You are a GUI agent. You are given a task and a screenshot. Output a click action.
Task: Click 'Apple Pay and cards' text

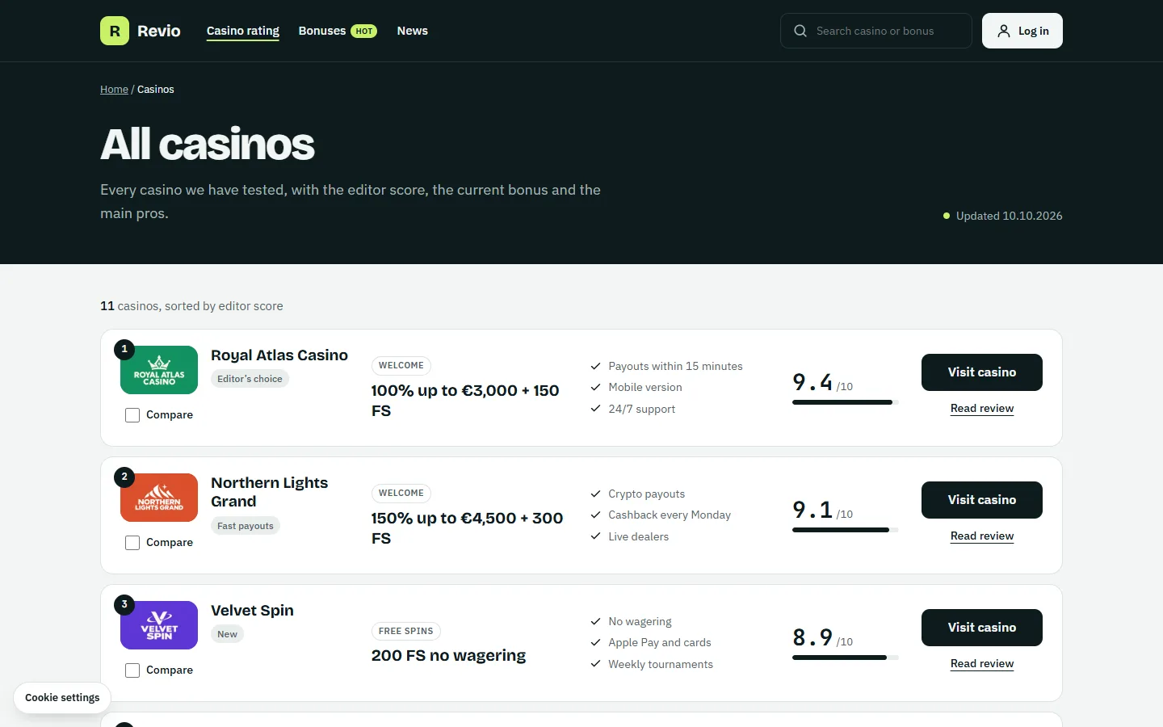(x=660, y=643)
